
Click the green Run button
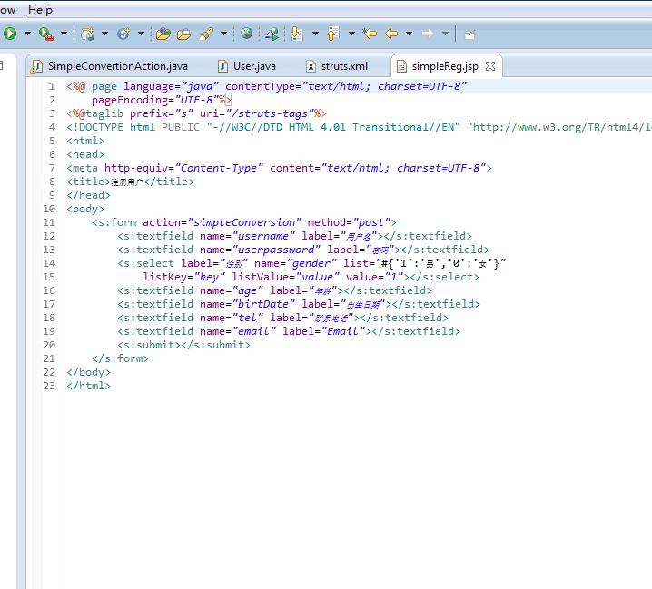pos(10,34)
